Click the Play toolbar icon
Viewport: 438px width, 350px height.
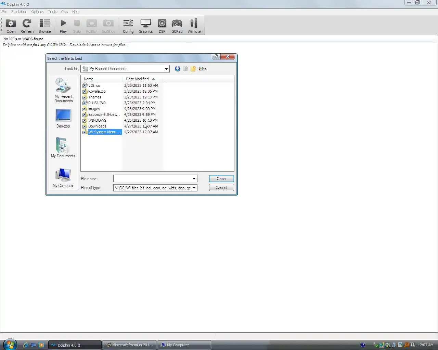click(63, 26)
